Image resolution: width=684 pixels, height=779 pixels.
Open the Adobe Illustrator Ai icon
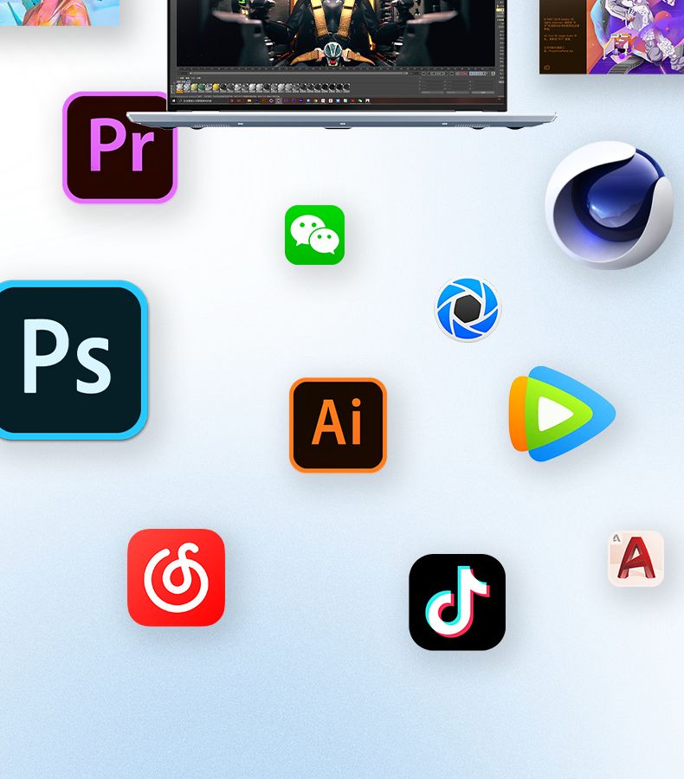point(338,424)
